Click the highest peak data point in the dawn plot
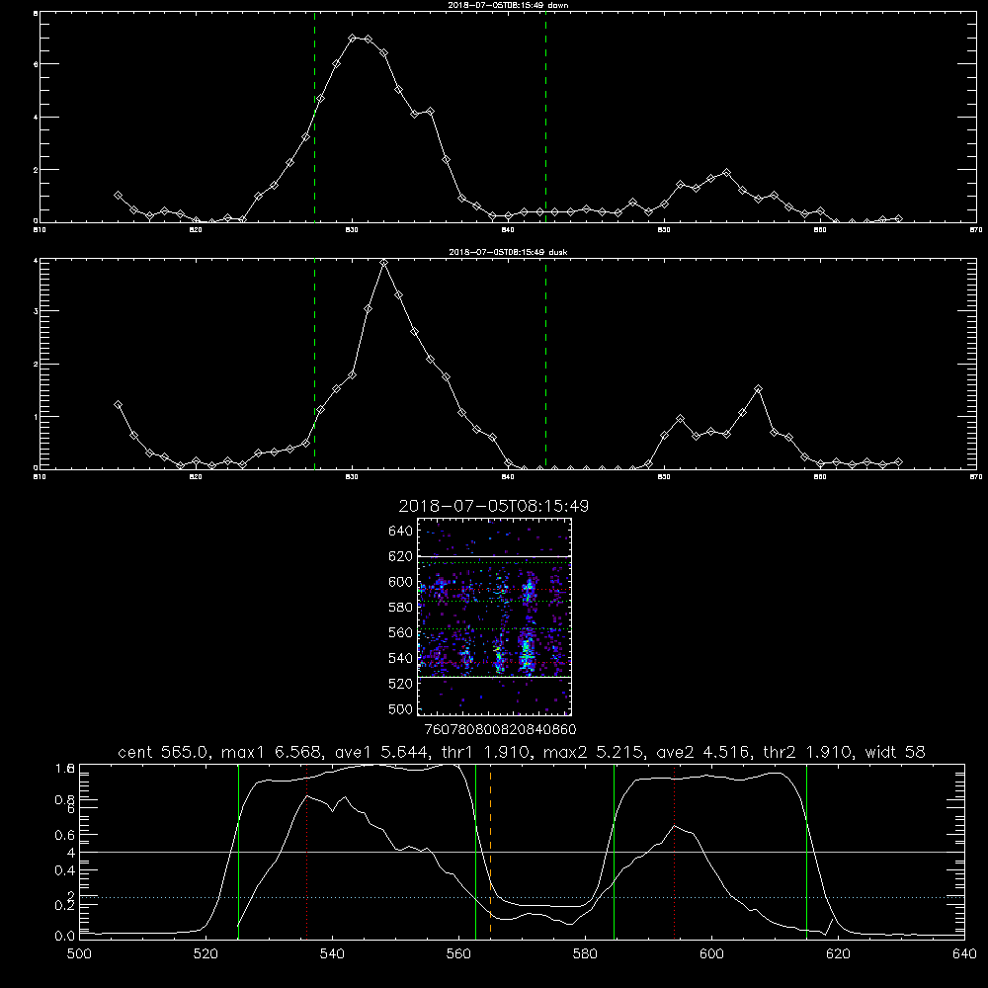Image resolution: width=988 pixels, height=988 pixels. pyautogui.click(x=353, y=39)
